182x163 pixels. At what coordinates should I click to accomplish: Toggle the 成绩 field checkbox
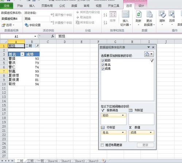(x=103, y=69)
